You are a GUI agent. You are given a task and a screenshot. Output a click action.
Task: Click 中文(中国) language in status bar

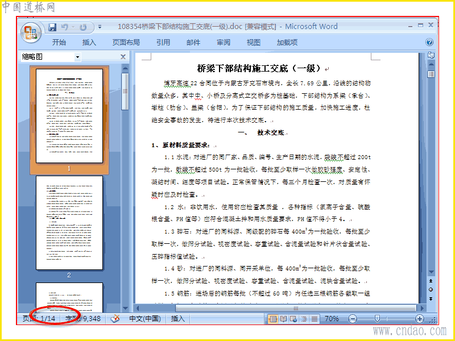click(145, 319)
